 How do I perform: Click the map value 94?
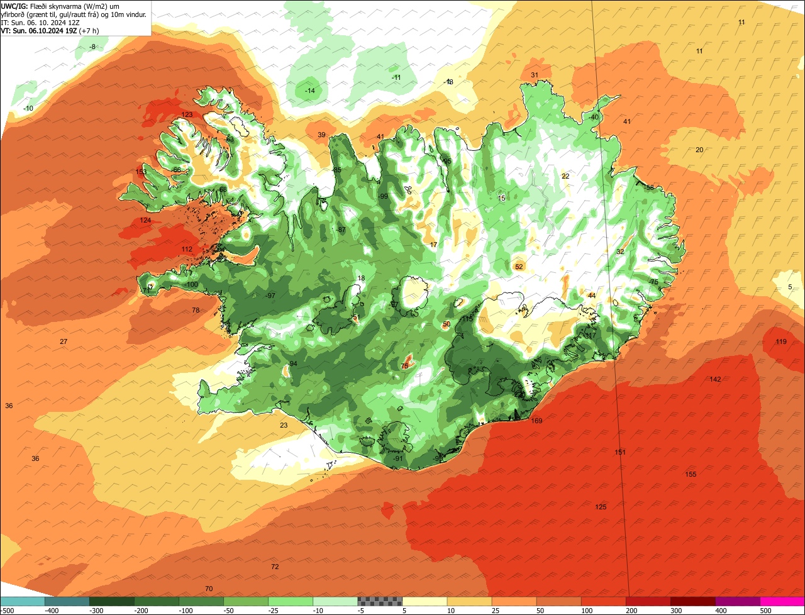(292, 364)
